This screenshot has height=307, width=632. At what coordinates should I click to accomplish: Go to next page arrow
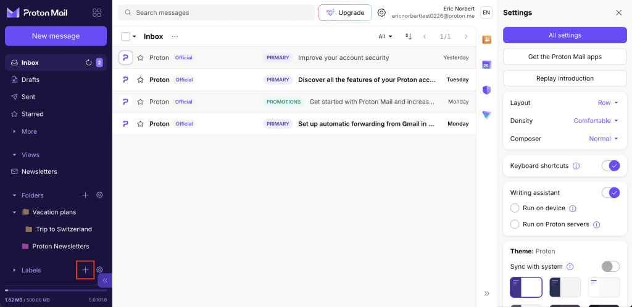click(x=466, y=36)
